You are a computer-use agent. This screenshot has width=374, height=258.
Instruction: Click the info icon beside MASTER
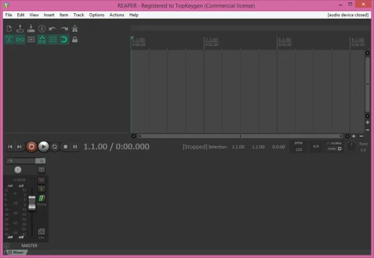7,246
